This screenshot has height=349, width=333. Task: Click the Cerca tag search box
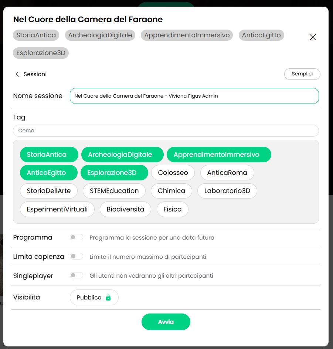point(166,131)
